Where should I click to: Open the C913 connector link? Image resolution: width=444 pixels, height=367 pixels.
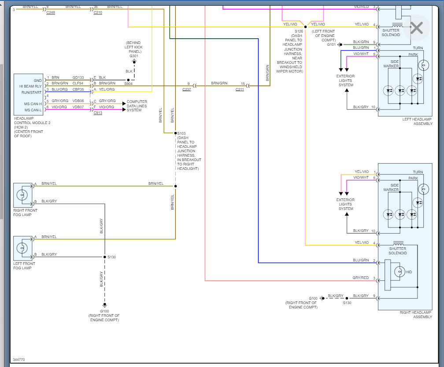[98, 113]
